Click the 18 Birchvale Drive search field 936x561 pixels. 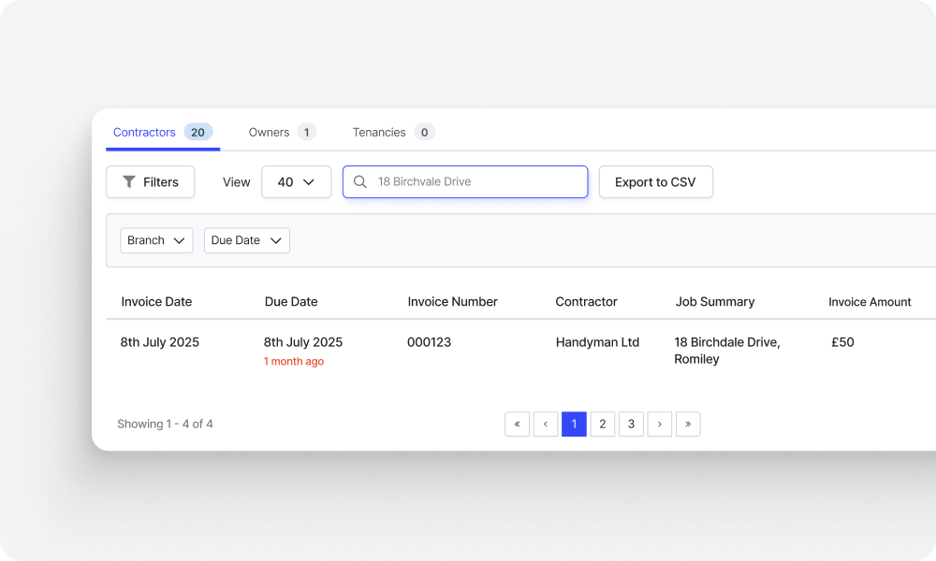(x=465, y=181)
